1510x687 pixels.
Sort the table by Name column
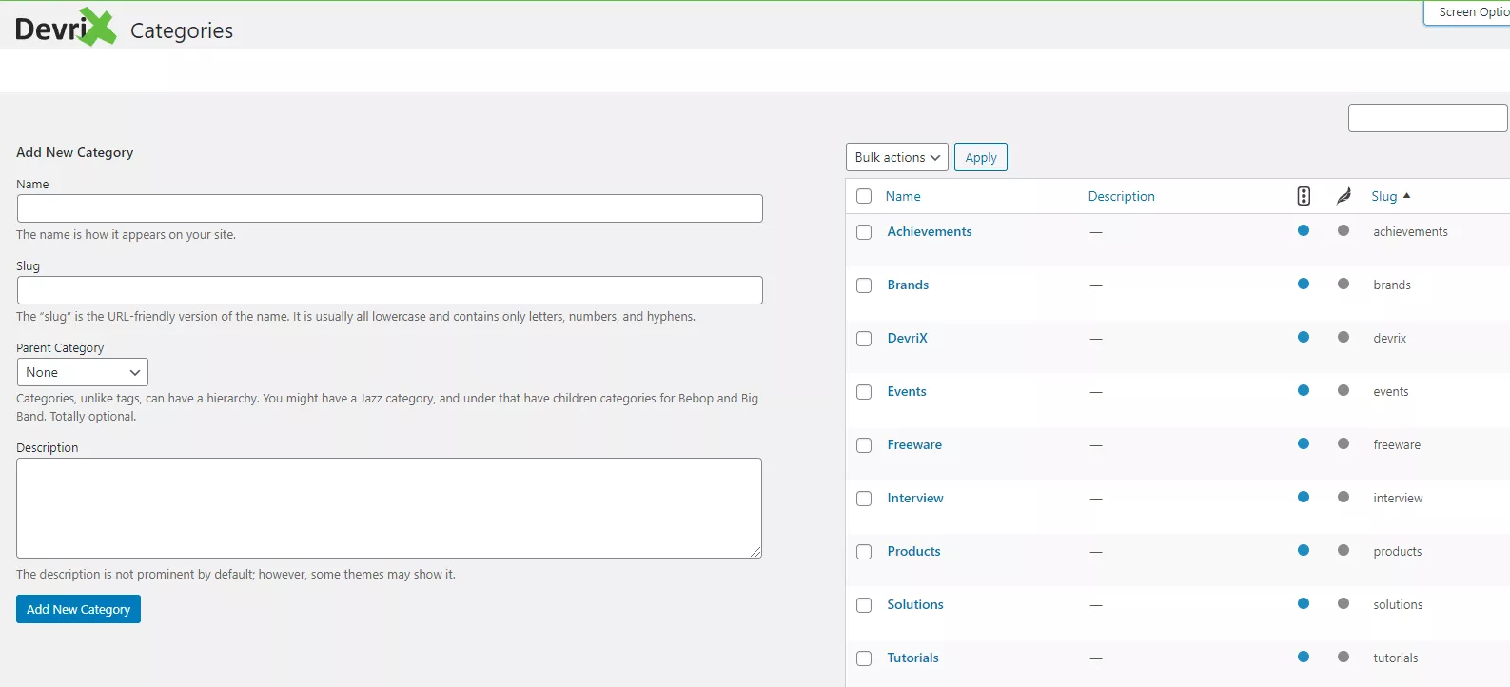tap(903, 196)
